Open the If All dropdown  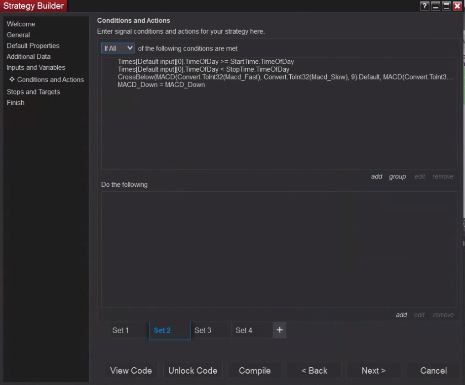click(x=118, y=48)
